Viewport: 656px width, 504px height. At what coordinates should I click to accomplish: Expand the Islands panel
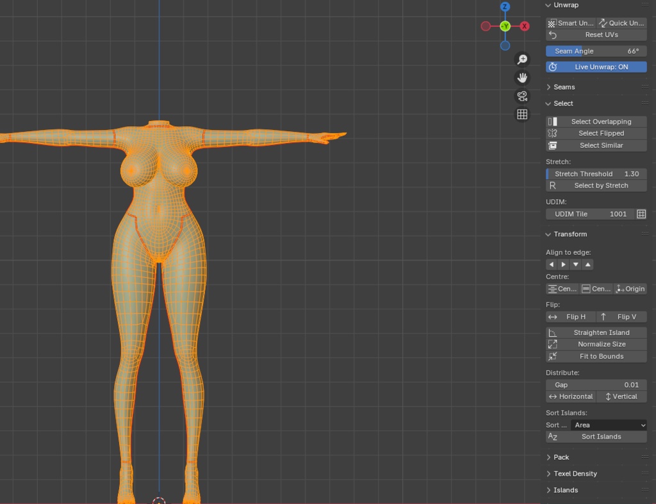coord(548,490)
